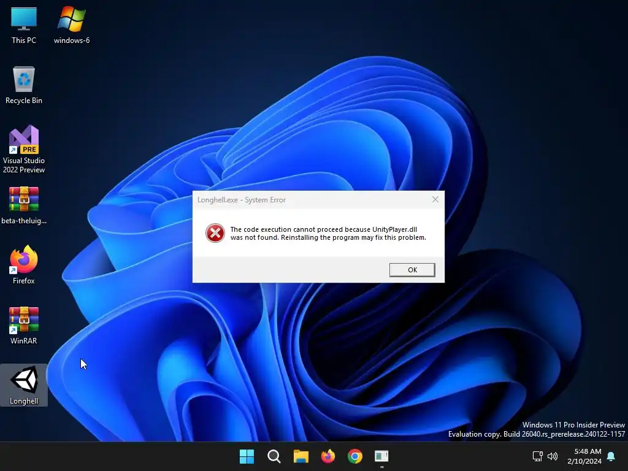
Task: Open File Explorer from the taskbar
Action: point(301,456)
